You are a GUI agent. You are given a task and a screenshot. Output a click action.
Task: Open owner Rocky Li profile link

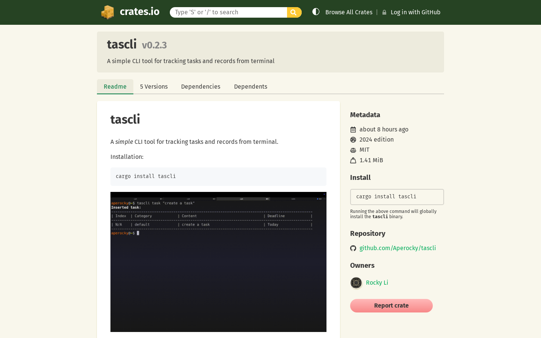pyautogui.click(x=377, y=282)
